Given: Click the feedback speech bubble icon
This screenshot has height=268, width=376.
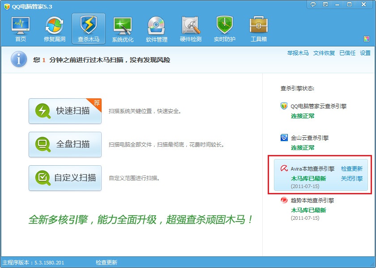Looking at the screenshot, I should point(313,4).
